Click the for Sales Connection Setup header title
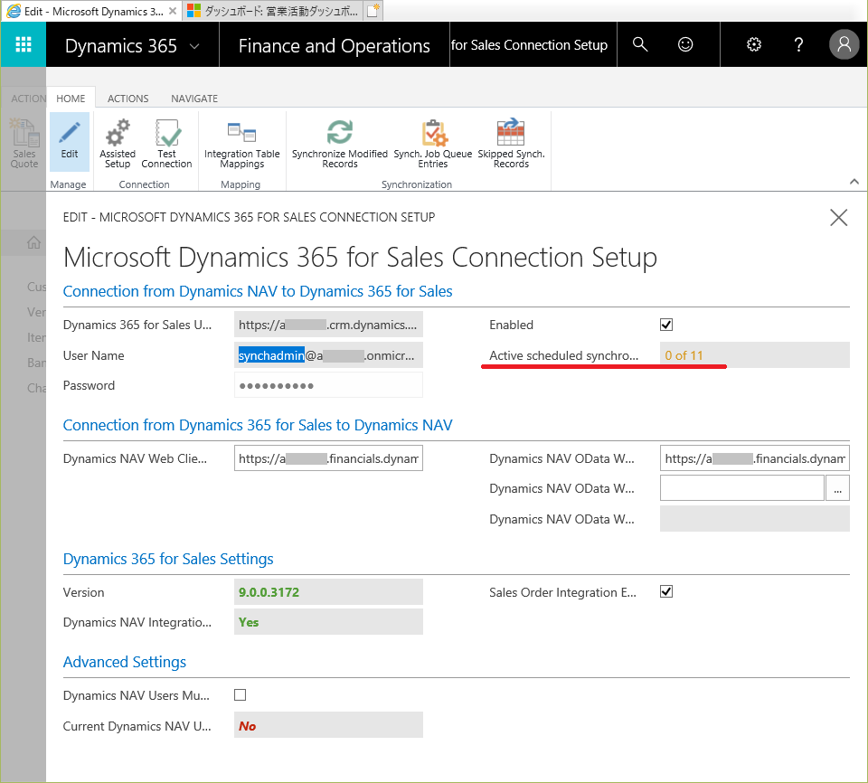The image size is (868, 783). pyautogui.click(x=529, y=45)
